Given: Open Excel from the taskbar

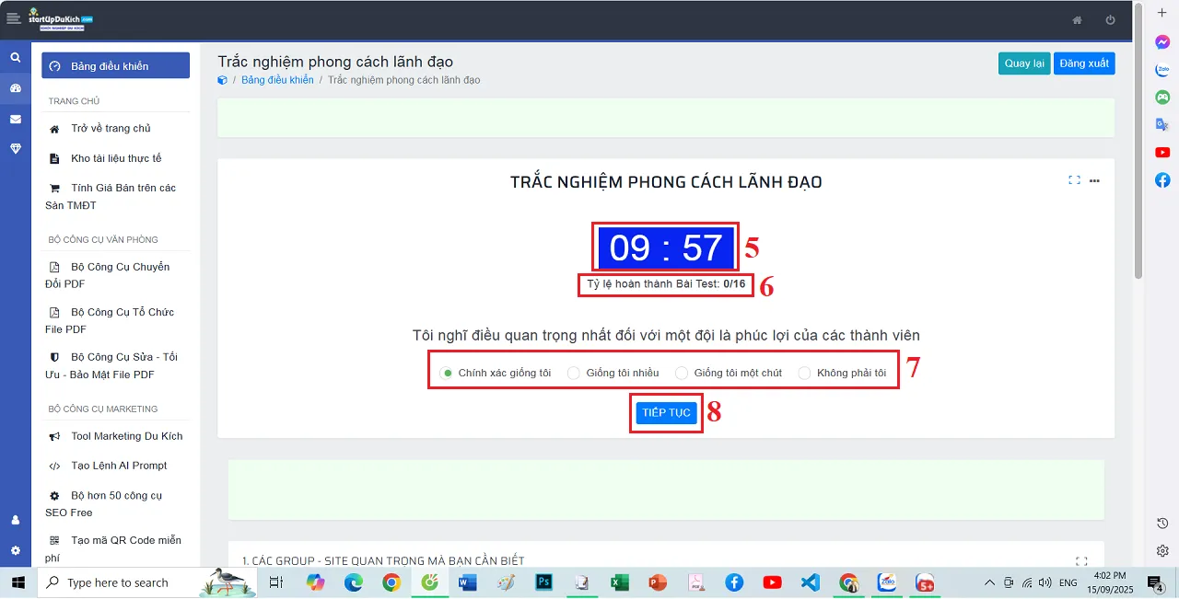Looking at the screenshot, I should pos(619,582).
